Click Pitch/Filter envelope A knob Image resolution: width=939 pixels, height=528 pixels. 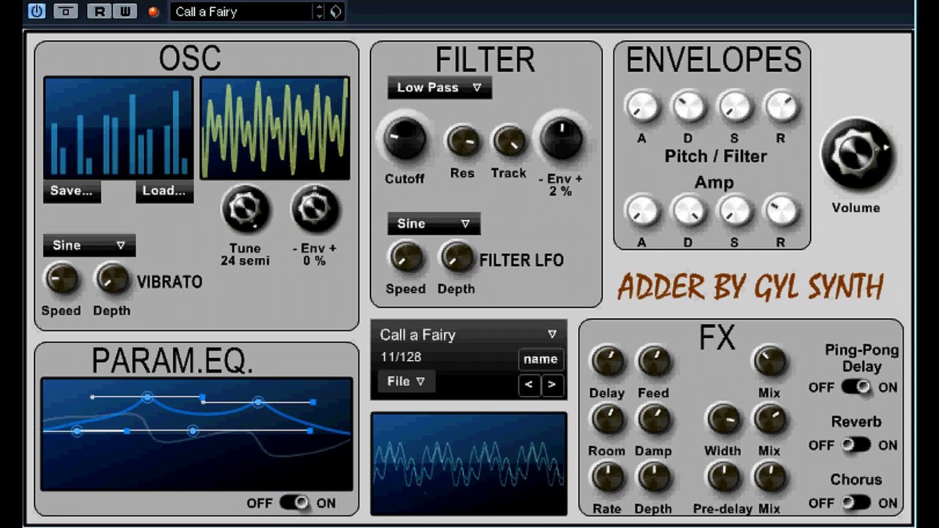tap(641, 107)
